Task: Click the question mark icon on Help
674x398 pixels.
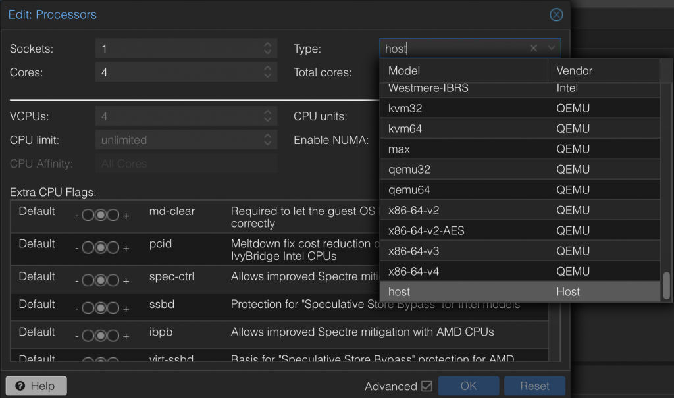Action: click(x=20, y=386)
